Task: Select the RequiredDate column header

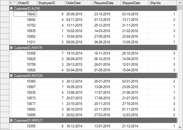Action: [x=107, y=3]
